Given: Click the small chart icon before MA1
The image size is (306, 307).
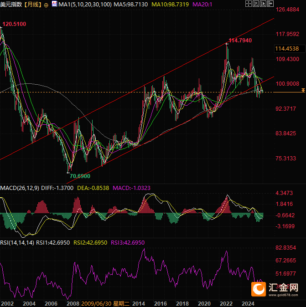Looking at the screenshot, I should point(54,4).
